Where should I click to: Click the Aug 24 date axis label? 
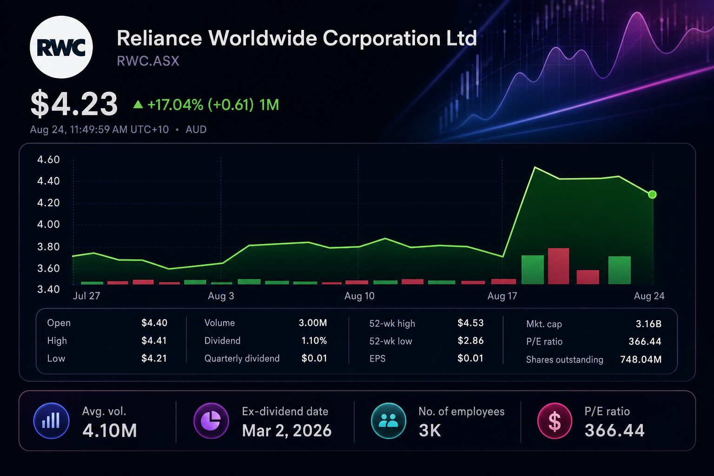point(649,296)
